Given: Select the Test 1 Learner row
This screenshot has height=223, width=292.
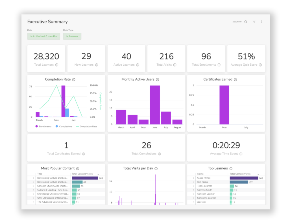Looking at the screenshot, I should point(226,186).
